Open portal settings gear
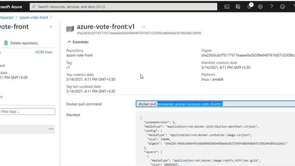This screenshot has width=295, height=166. [260, 7]
